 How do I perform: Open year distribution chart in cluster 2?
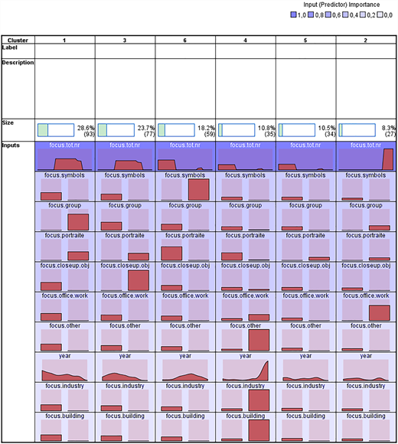click(x=366, y=367)
